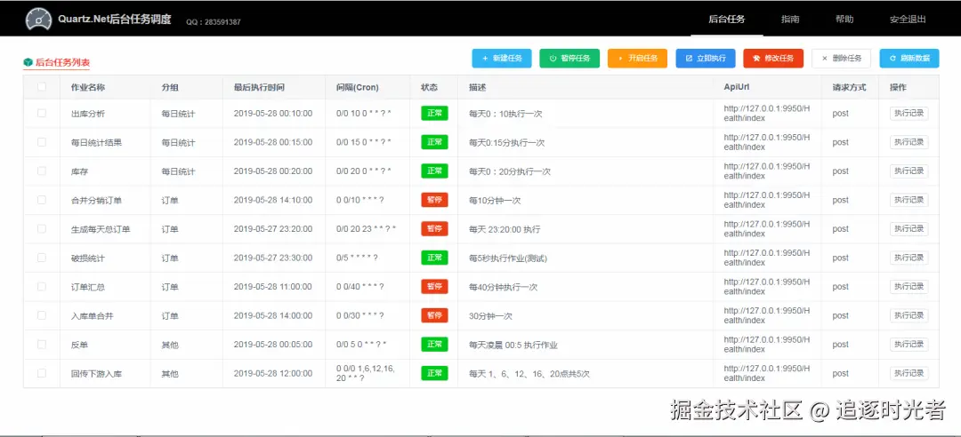The width and height of the screenshot is (961, 437).
Task: Click the speedometer logo icon
Action: [37, 20]
